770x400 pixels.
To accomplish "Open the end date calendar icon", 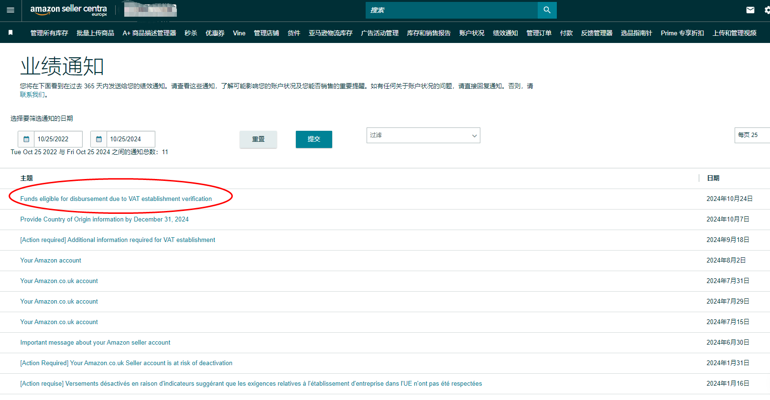I will click(x=99, y=139).
